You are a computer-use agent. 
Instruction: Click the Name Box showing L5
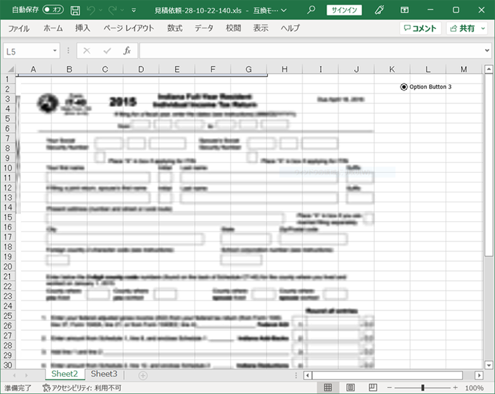point(27,51)
